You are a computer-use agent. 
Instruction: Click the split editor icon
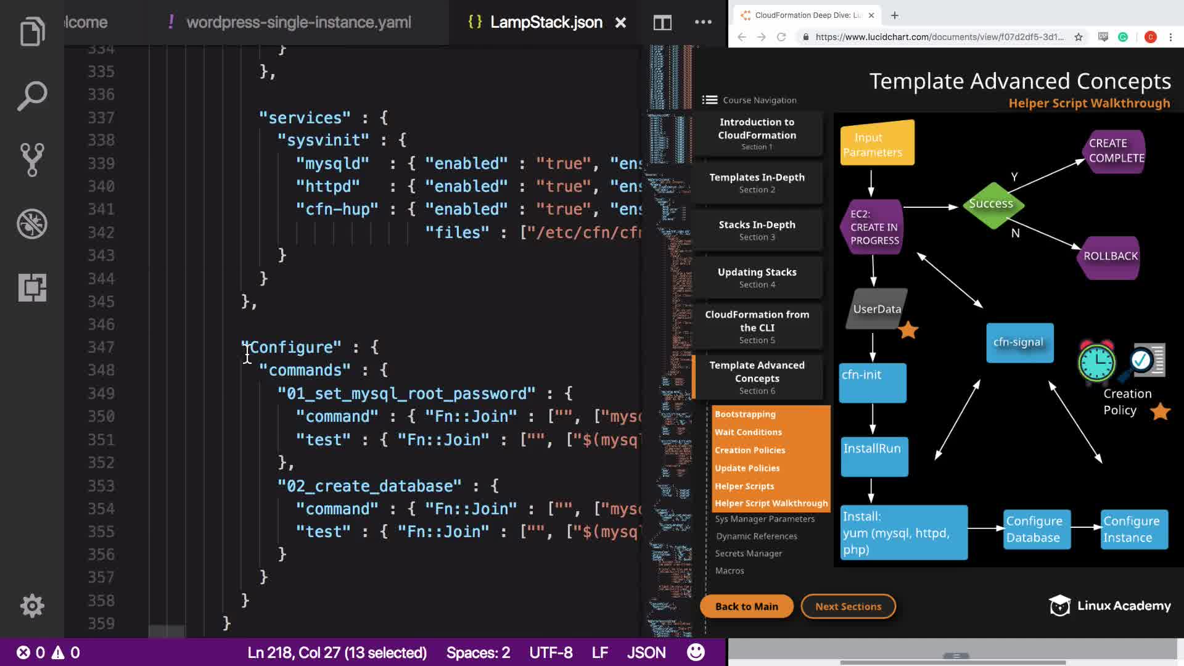point(662,23)
